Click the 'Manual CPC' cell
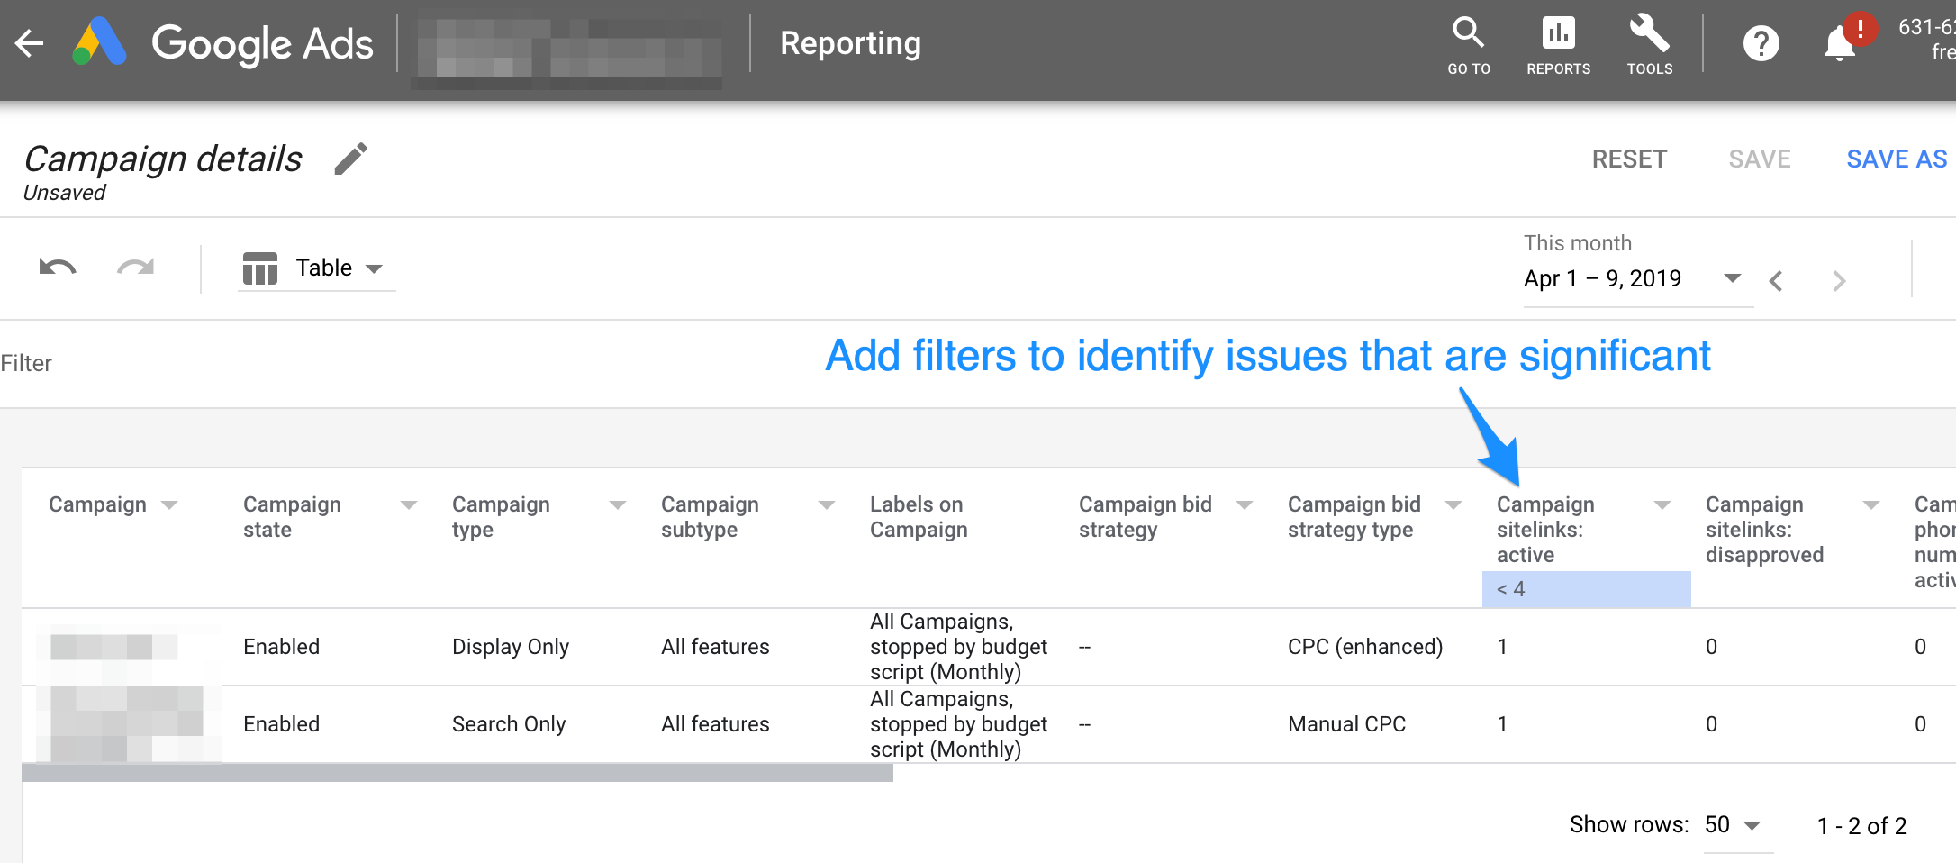 1346,724
